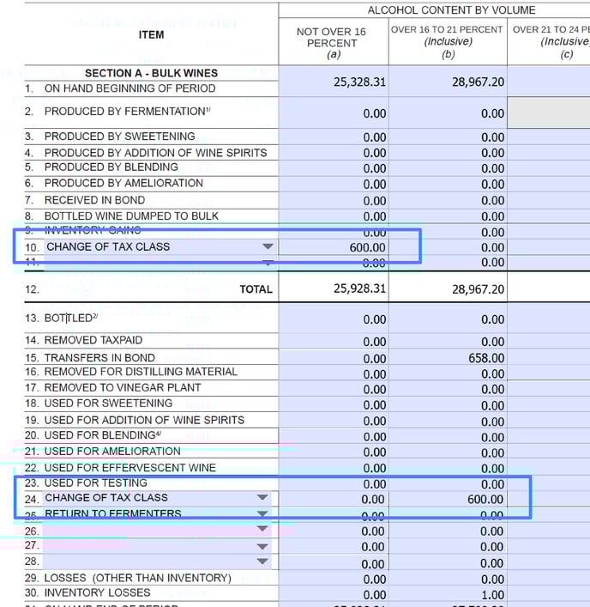Viewport: 590px width, 607px height.
Task: Click Produced by Sweetening column (a) field
Action: [x=334, y=137]
